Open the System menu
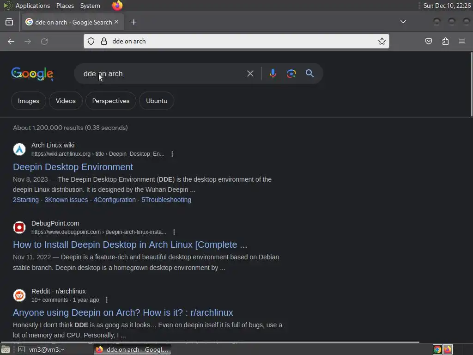473x355 pixels. coord(90,6)
